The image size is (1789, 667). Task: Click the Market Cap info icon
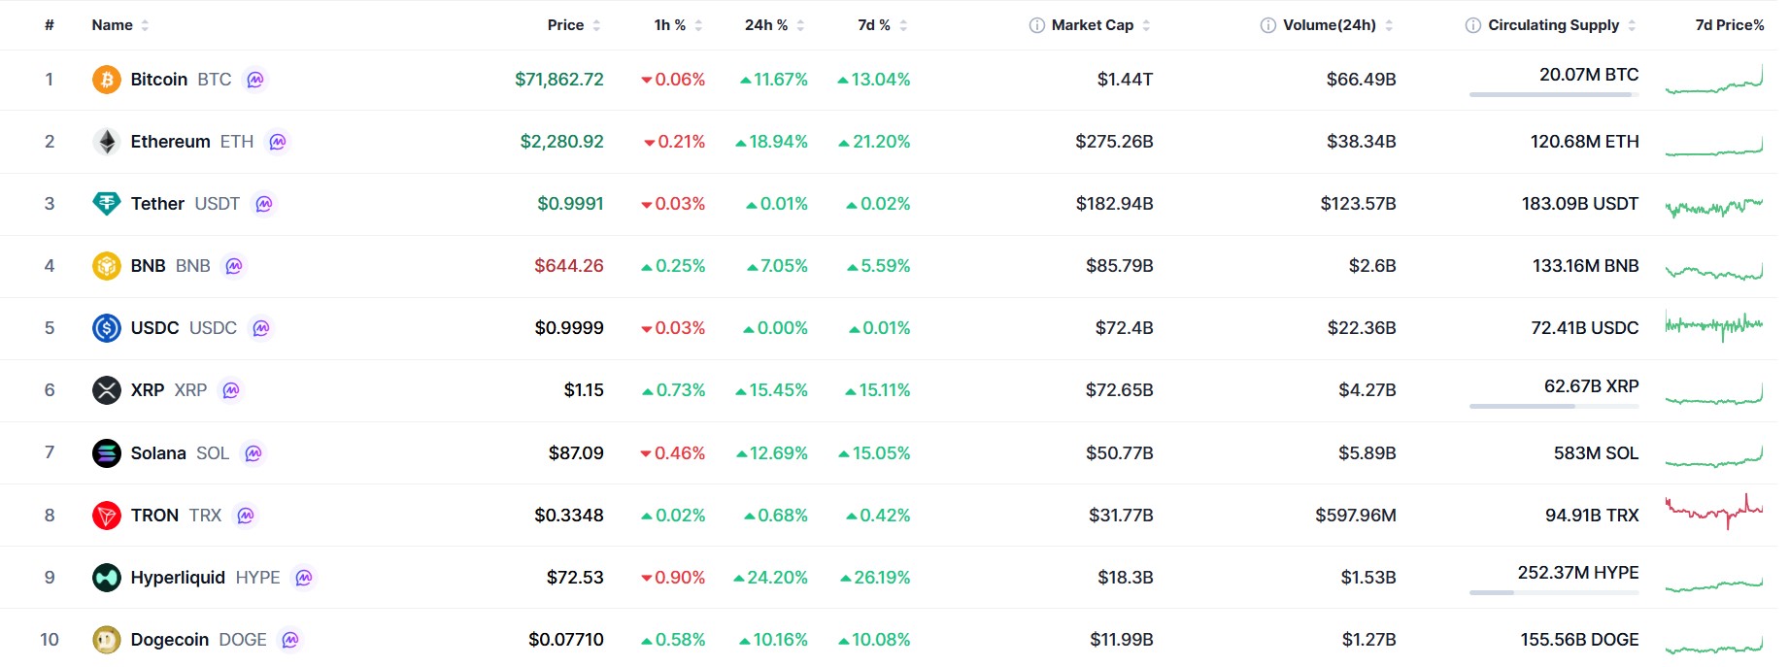[x=1037, y=25]
